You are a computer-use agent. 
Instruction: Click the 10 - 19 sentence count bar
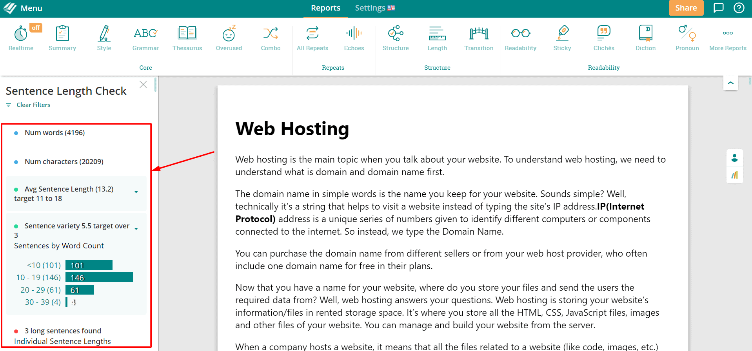click(99, 277)
